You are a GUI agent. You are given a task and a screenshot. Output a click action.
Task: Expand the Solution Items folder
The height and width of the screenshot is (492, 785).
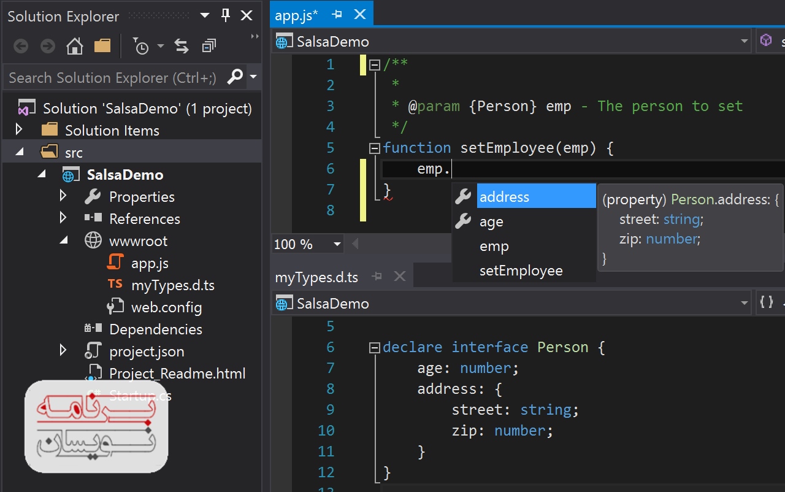[18, 130]
